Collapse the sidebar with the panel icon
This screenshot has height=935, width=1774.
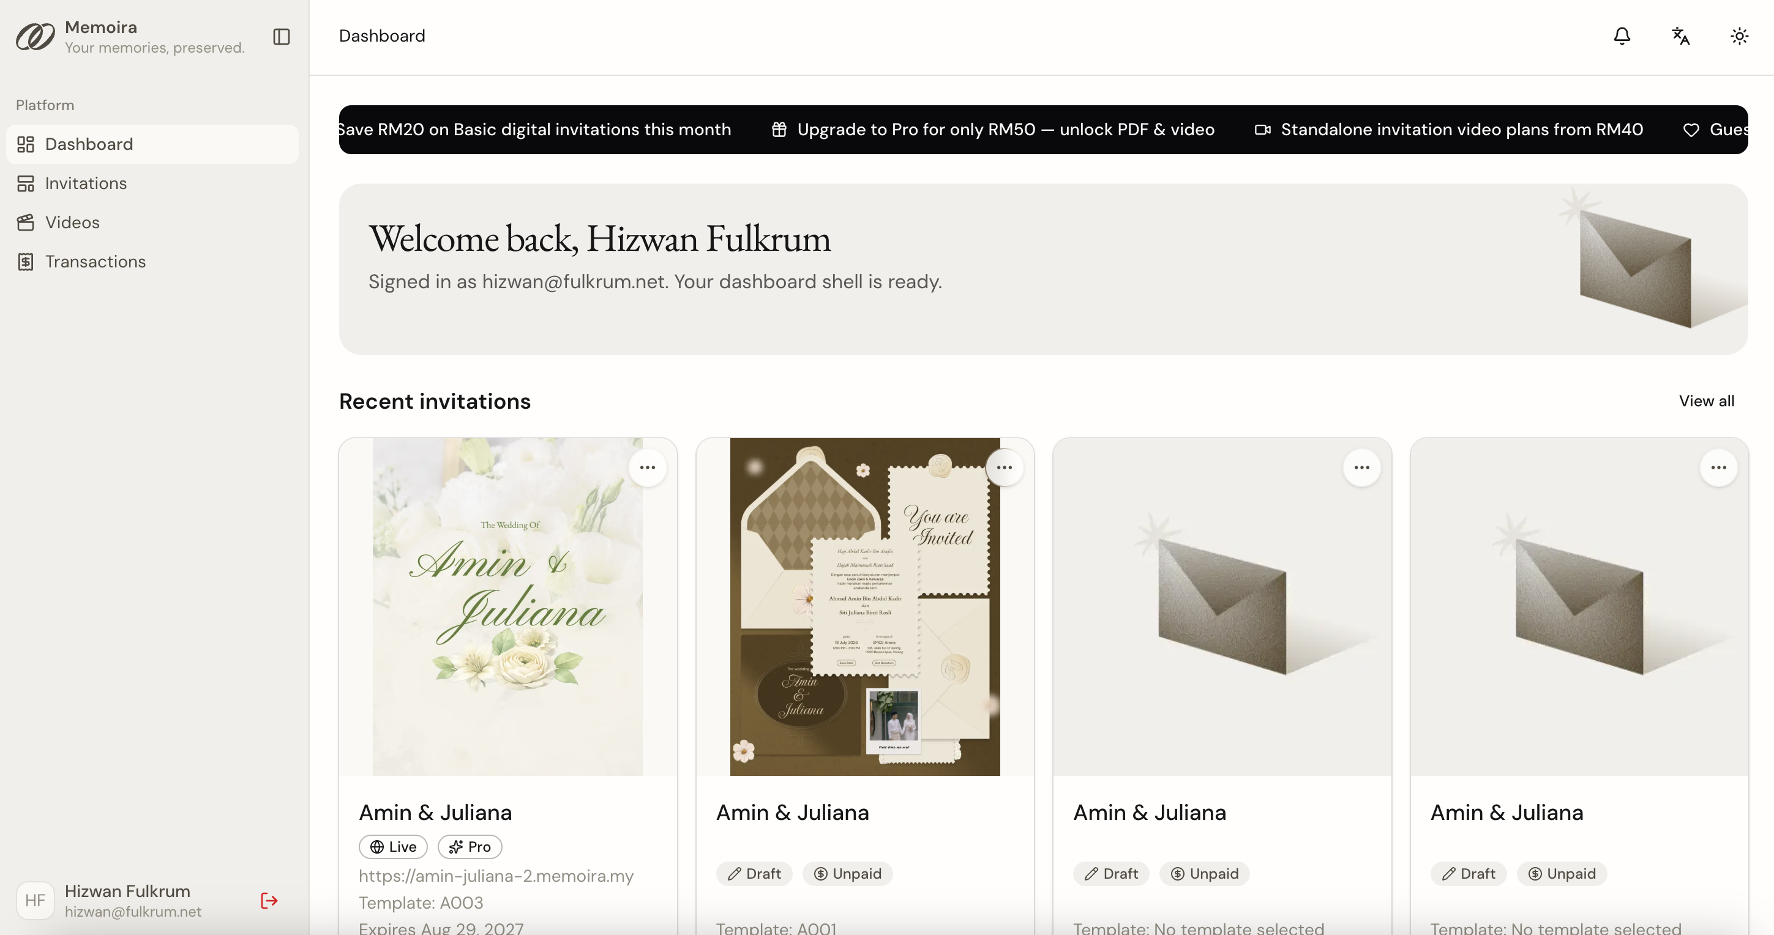[x=281, y=37]
